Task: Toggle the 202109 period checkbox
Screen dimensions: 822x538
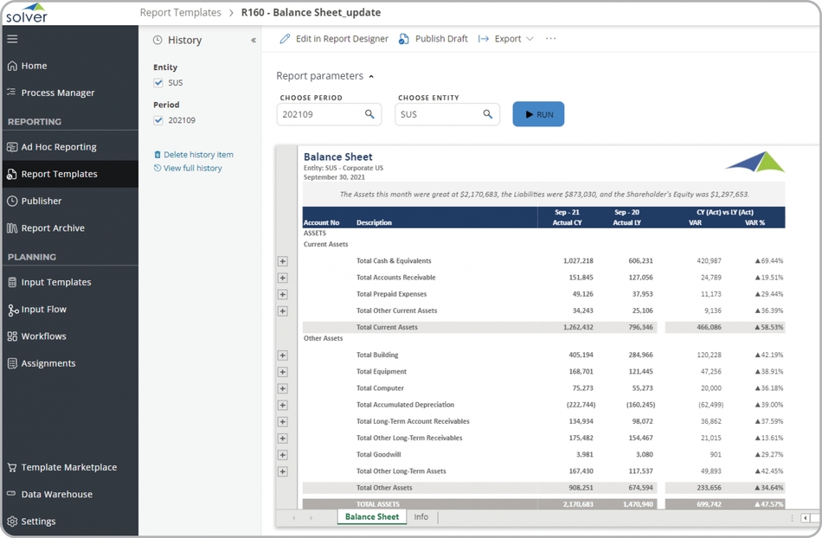Action: (x=158, y=120)
